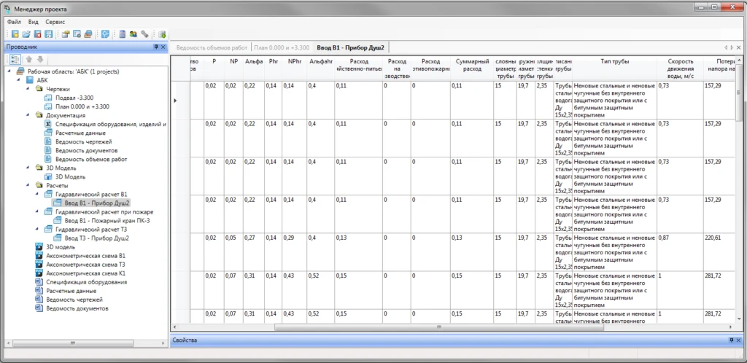Click the table's horizontal scrollbar
Screen dimensions: 747x363
(365, 327)
